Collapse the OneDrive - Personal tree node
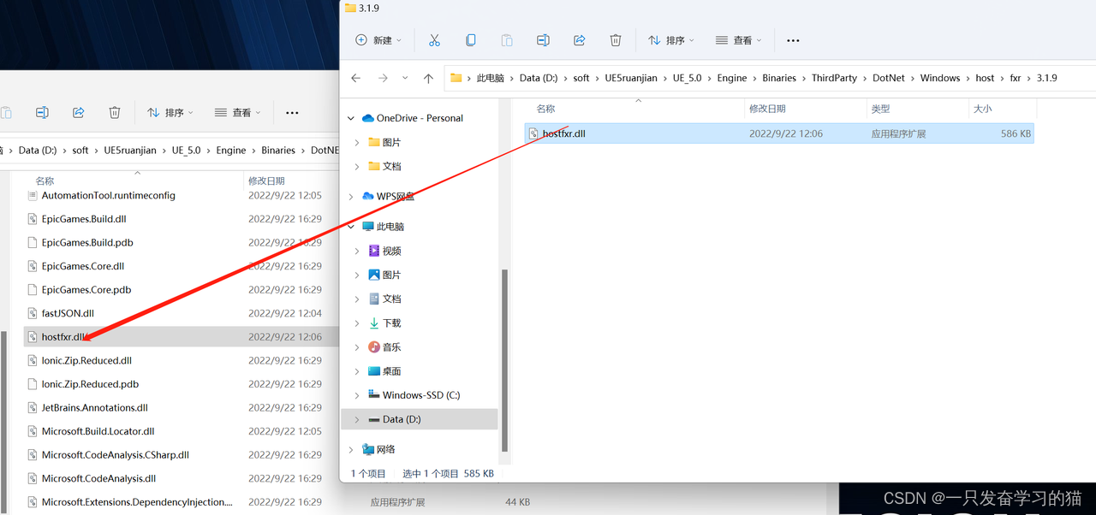Image resolution: width=1096 pixels, height=515 pixels. (351, 118)
